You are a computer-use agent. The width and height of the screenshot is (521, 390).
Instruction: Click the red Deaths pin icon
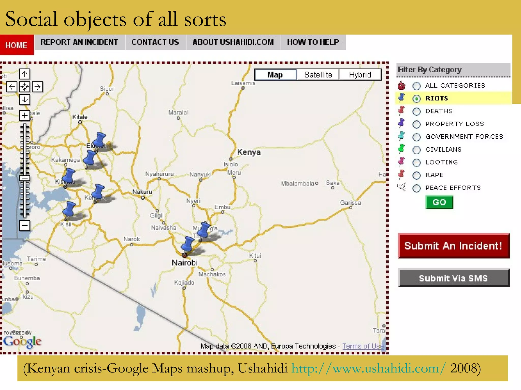[401, 110]
